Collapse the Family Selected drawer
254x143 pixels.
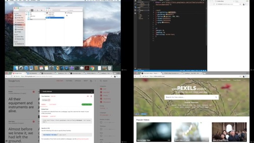92,92
